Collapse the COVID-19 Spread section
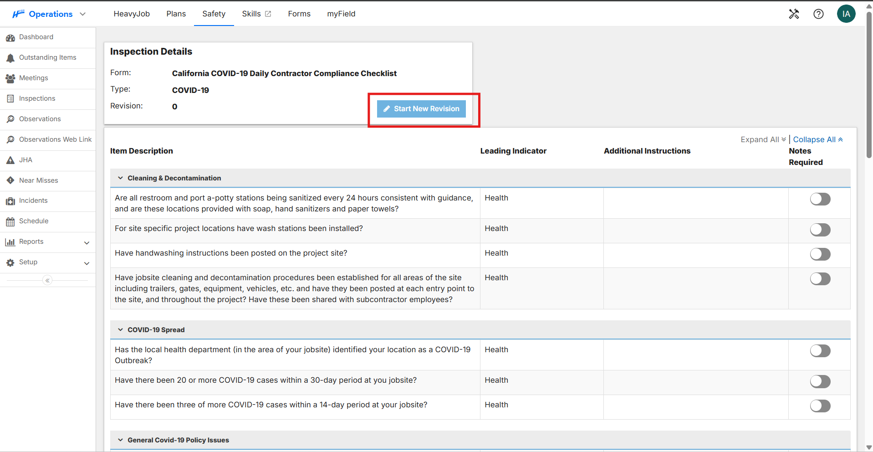This screenshot has width=873, height=452. 120,330
